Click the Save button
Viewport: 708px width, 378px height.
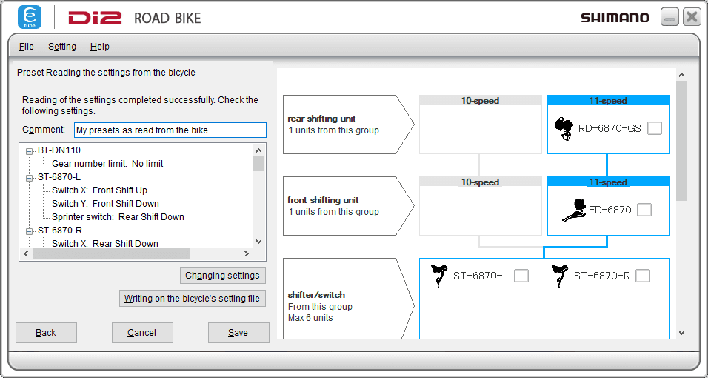click(238, 333)
